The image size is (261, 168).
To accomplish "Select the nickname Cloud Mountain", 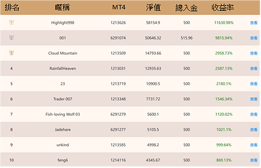I will point(63,53).
